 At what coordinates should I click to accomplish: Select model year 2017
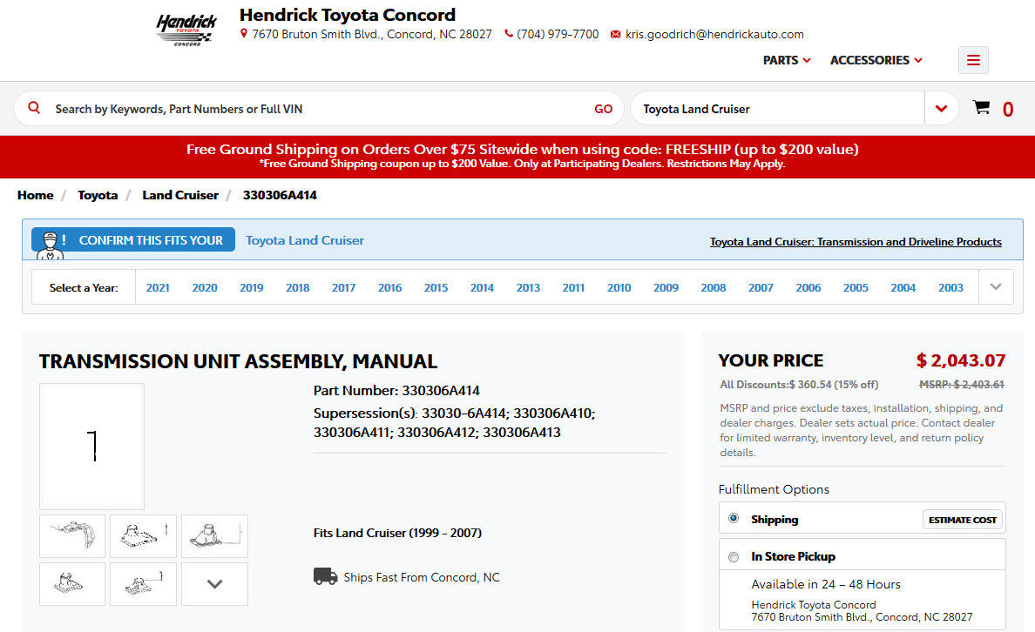click(x=344, y=287)
